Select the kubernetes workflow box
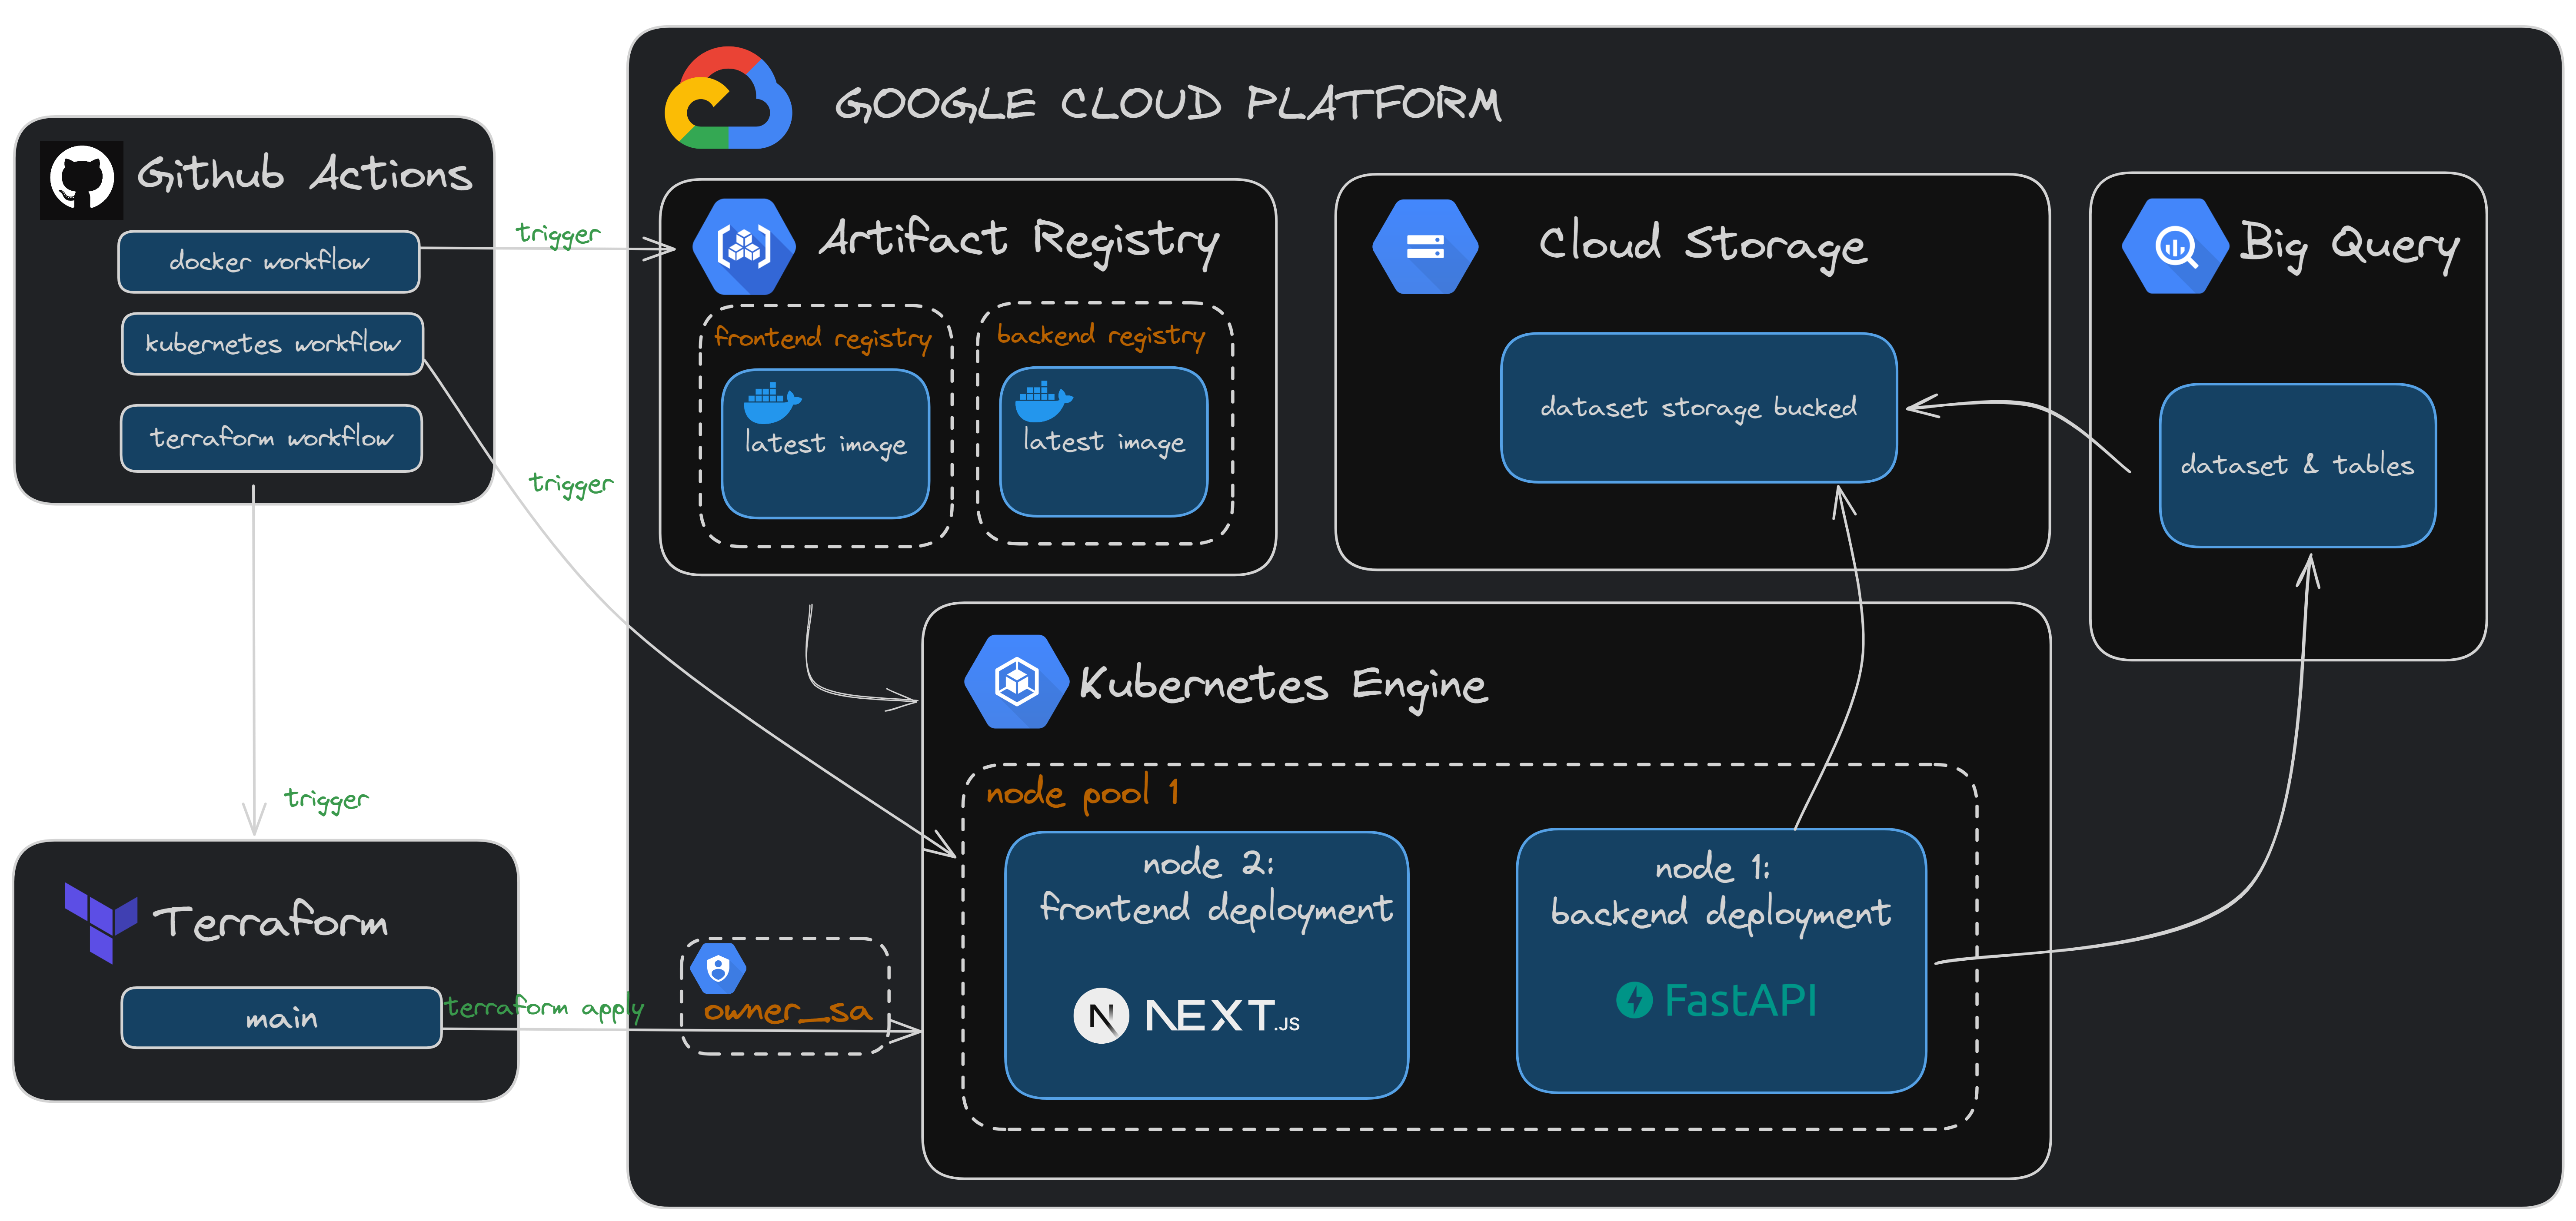Image resolution: width=2576 pixels, height=1221 pixels. click(272, 344)
